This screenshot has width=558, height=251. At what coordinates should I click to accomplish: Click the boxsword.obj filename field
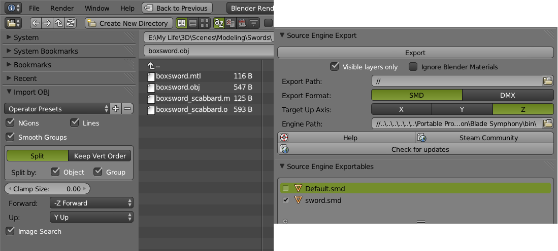[x=209, y=50]
